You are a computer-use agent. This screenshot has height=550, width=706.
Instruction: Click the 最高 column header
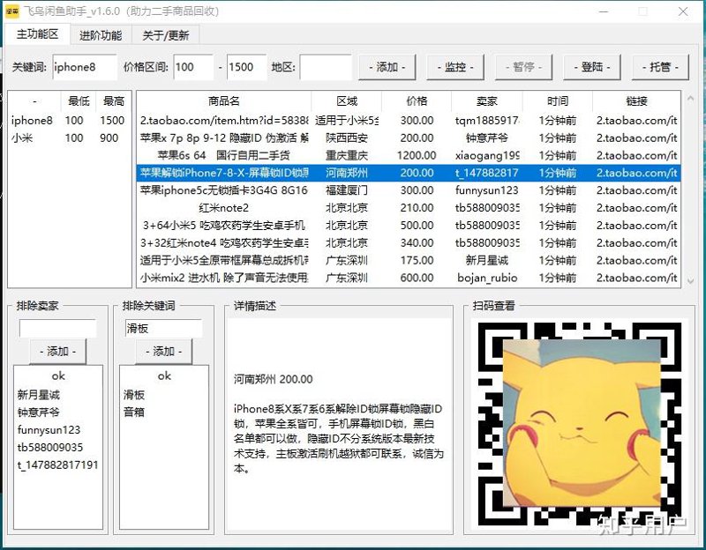(x=114, y=101)
